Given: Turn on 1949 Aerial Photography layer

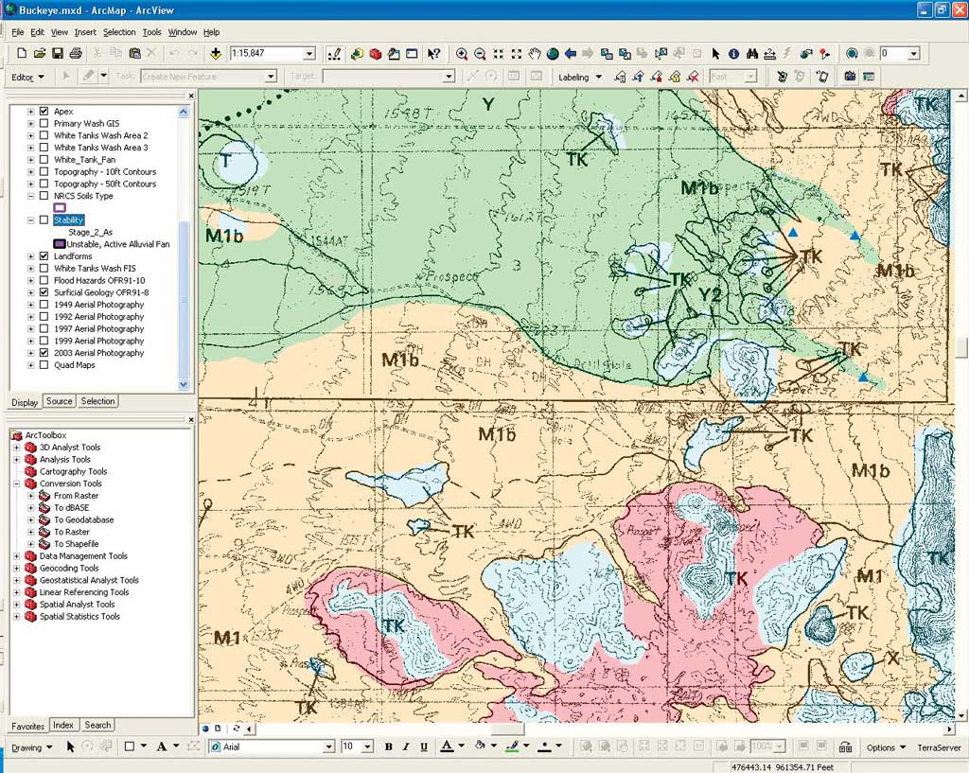Looking at the screenshot, I should tap(44, 305).
